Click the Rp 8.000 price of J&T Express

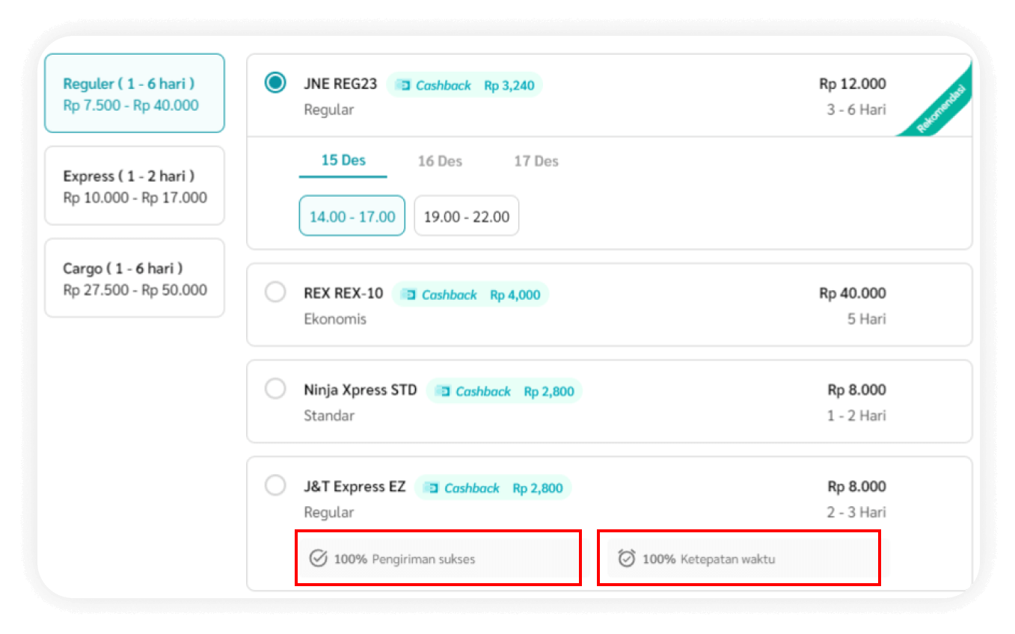(x=857, y=487)
